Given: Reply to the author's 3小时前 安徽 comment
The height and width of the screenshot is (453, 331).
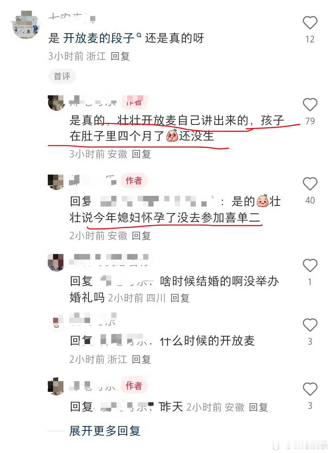Looking at the screenshot, I should pyautogui.click(x=141, y=154).
